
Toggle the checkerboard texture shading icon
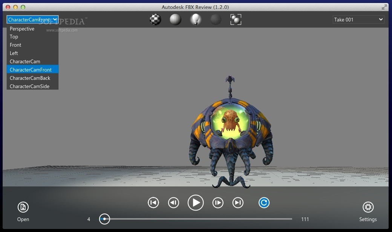(x=155, y=20)
